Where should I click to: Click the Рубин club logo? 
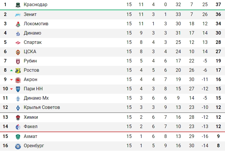[x=18, y=61]
